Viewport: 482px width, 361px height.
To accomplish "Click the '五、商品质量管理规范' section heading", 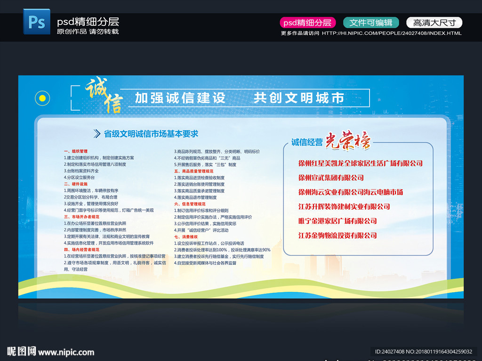I will [x=193, y=171].
